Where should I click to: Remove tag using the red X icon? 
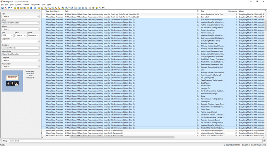coord(5,8)
